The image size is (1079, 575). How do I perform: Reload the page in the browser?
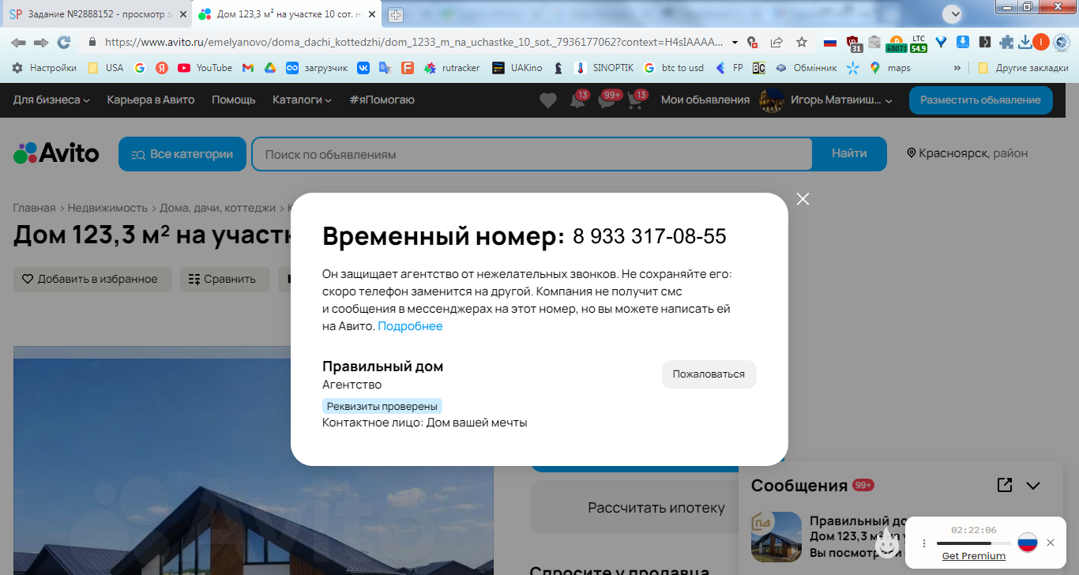point(64,42)
